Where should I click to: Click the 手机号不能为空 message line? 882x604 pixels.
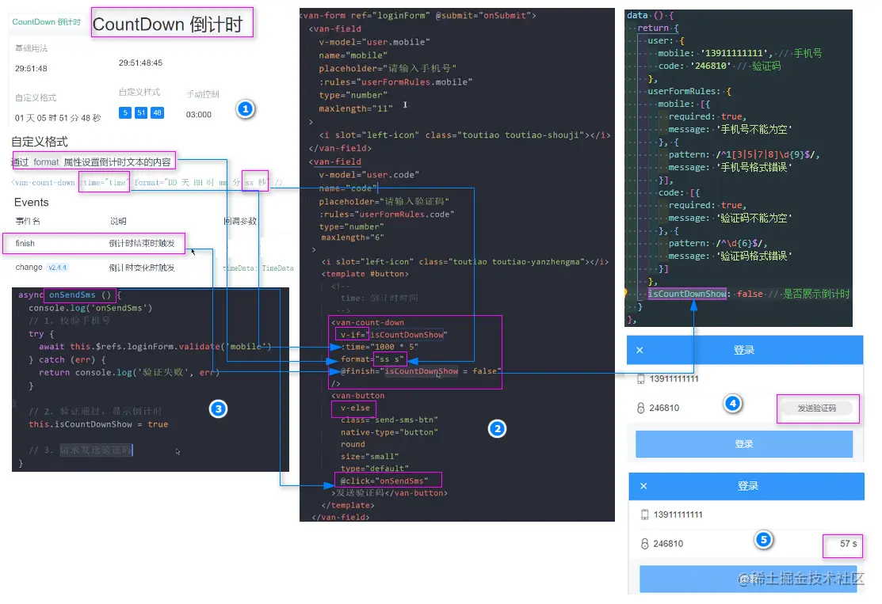[x=730, y=130]
